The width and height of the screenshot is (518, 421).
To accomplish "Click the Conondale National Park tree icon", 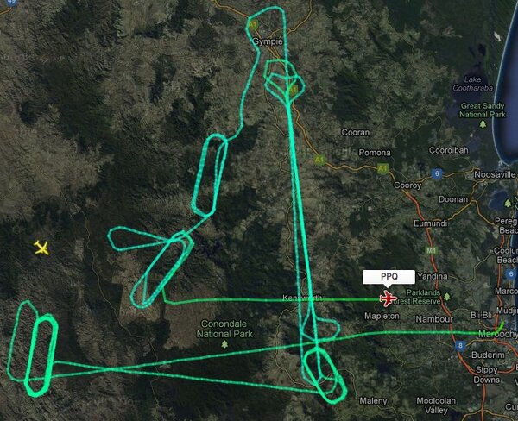I will coord(224,344).
